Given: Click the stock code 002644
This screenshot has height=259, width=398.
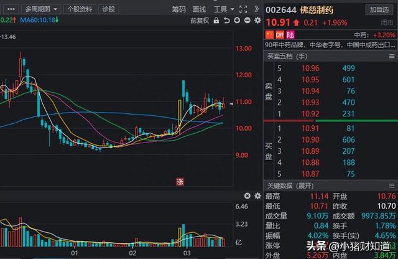Looking at the screenshot, I should click(280, 10).
